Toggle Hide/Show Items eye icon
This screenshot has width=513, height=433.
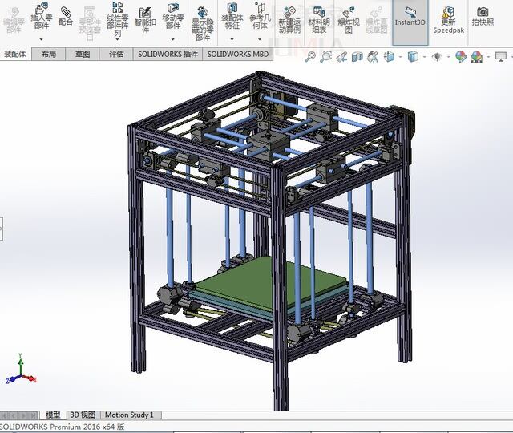[437, 57]
